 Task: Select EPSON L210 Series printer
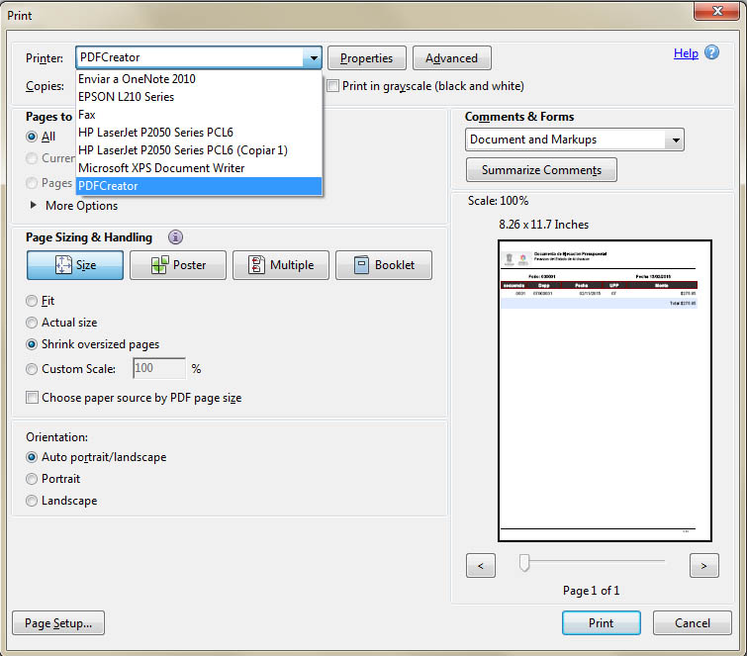pyautogui.click(x=199, y=97)
